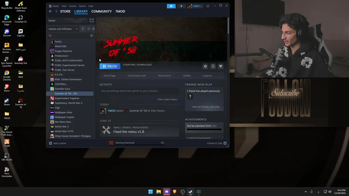Pause the Summer of '58 download
The image size is (349, 196).
(x=110, y=66)
